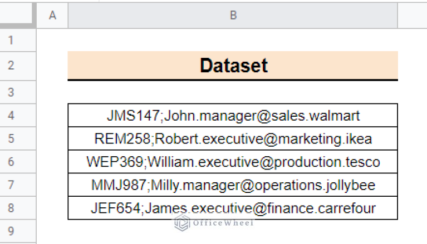
Task: Select row 9 header
Action: (x=18, y=231)
